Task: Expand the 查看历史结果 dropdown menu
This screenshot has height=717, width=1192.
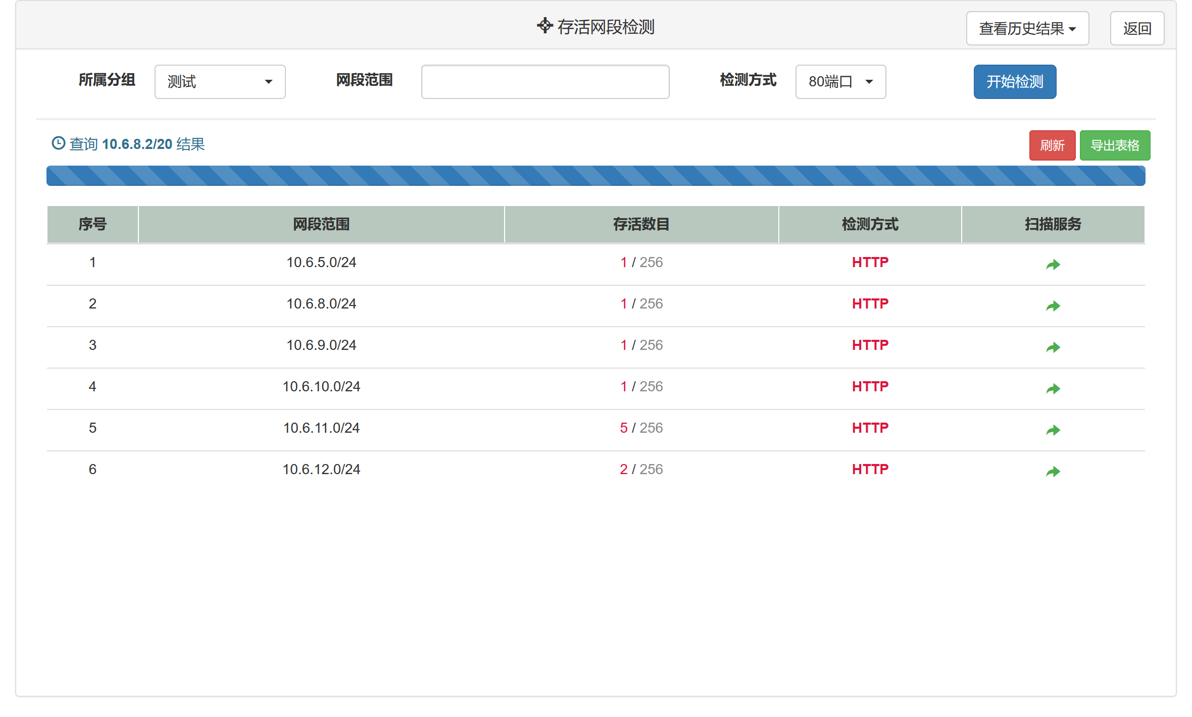Action: (x=1027, y=29)
